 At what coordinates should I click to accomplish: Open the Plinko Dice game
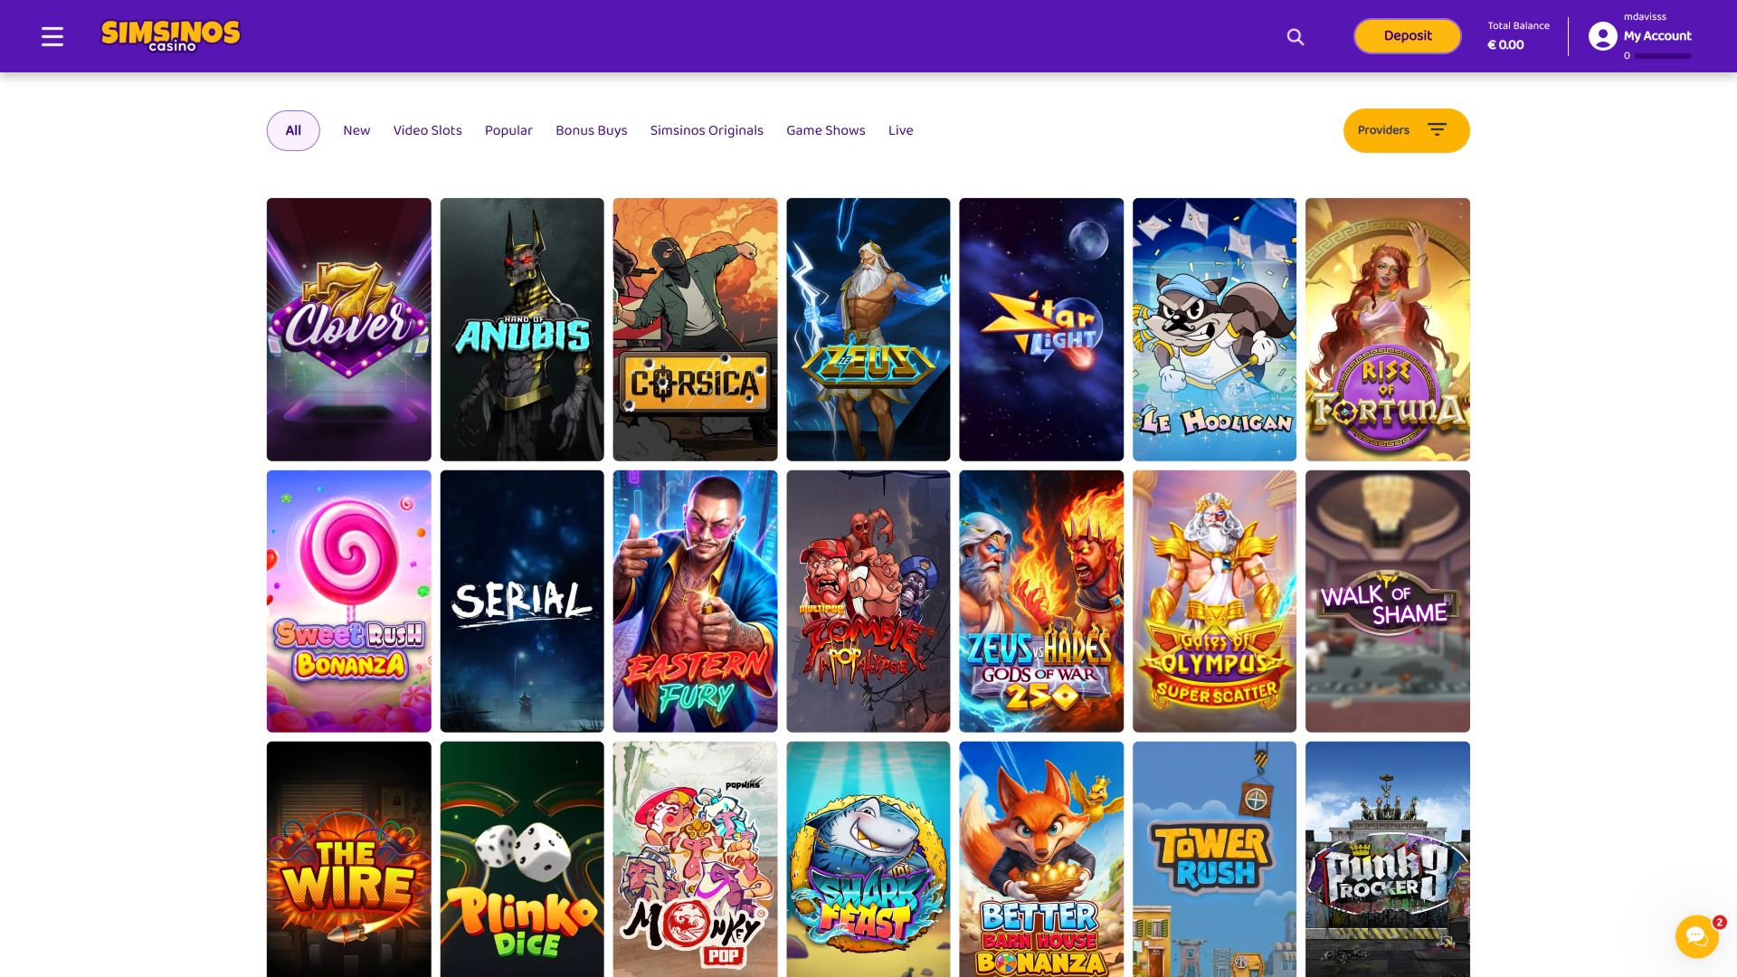(x=522, y=859)
